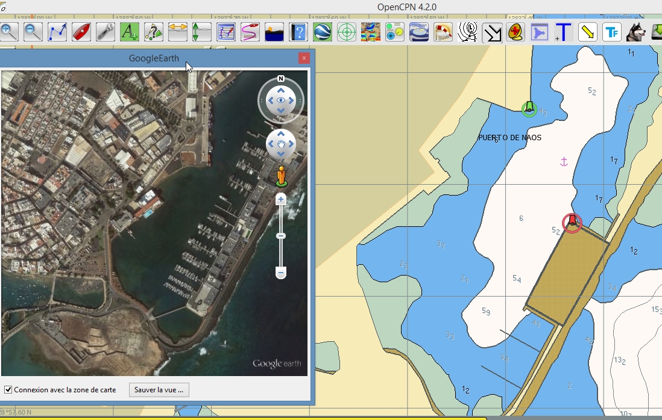Open the Dashboard instruments icon
Image resolution: width=662 pixels, height=420 pixels.
[x=394, y=32]
